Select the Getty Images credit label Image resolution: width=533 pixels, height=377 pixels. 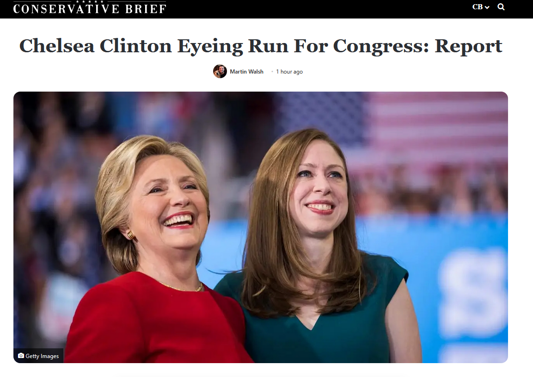(42, 356)
